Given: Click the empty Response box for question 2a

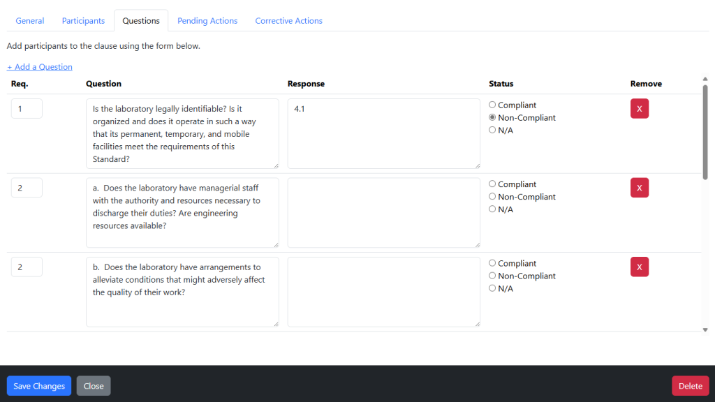Looking at the screenshot, I should [384, 213].
